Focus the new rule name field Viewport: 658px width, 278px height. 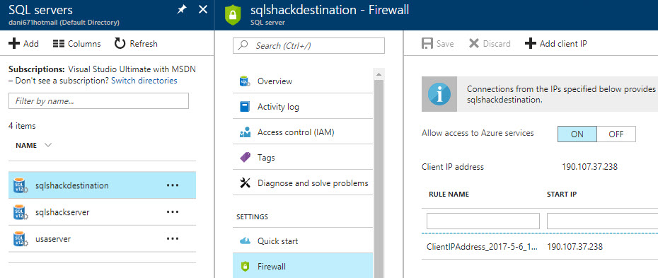click(483, 221)
